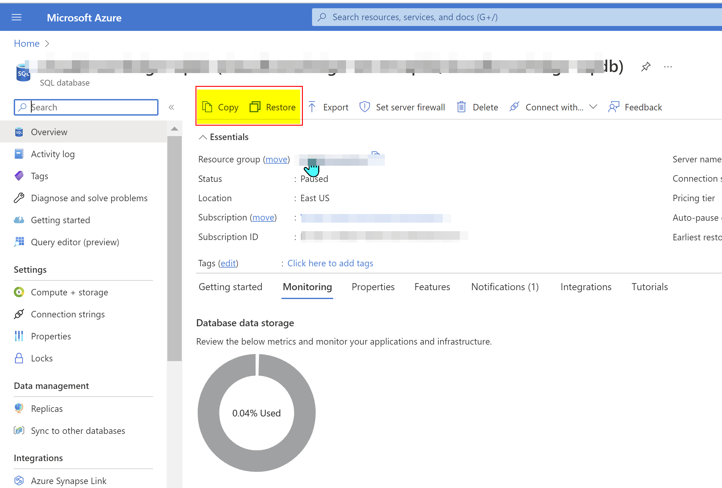Collapse the Essentials section
This screenshot has height=488, width=722.
click(203, 137)
